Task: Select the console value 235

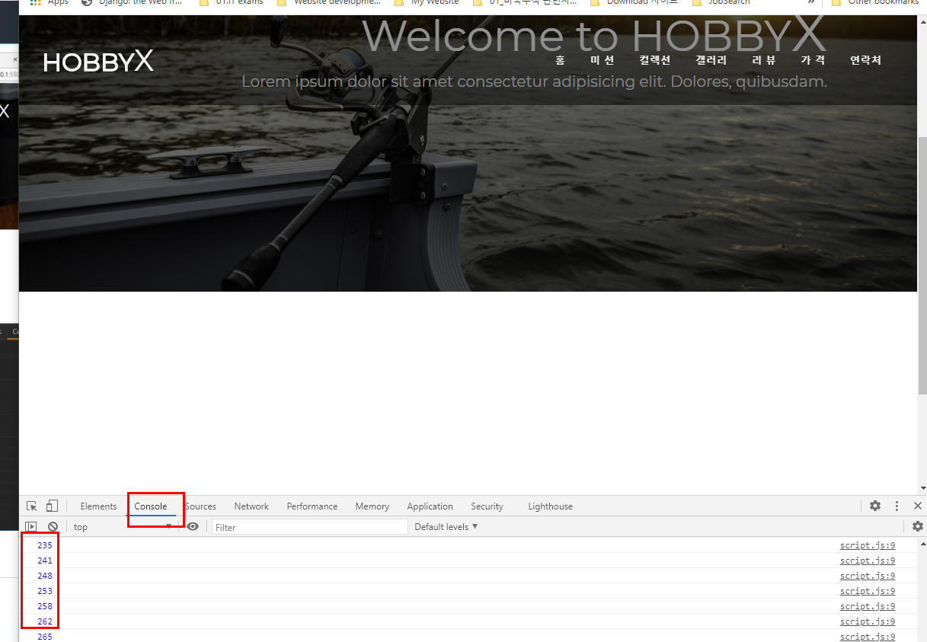Action: (x=44, y=545)
